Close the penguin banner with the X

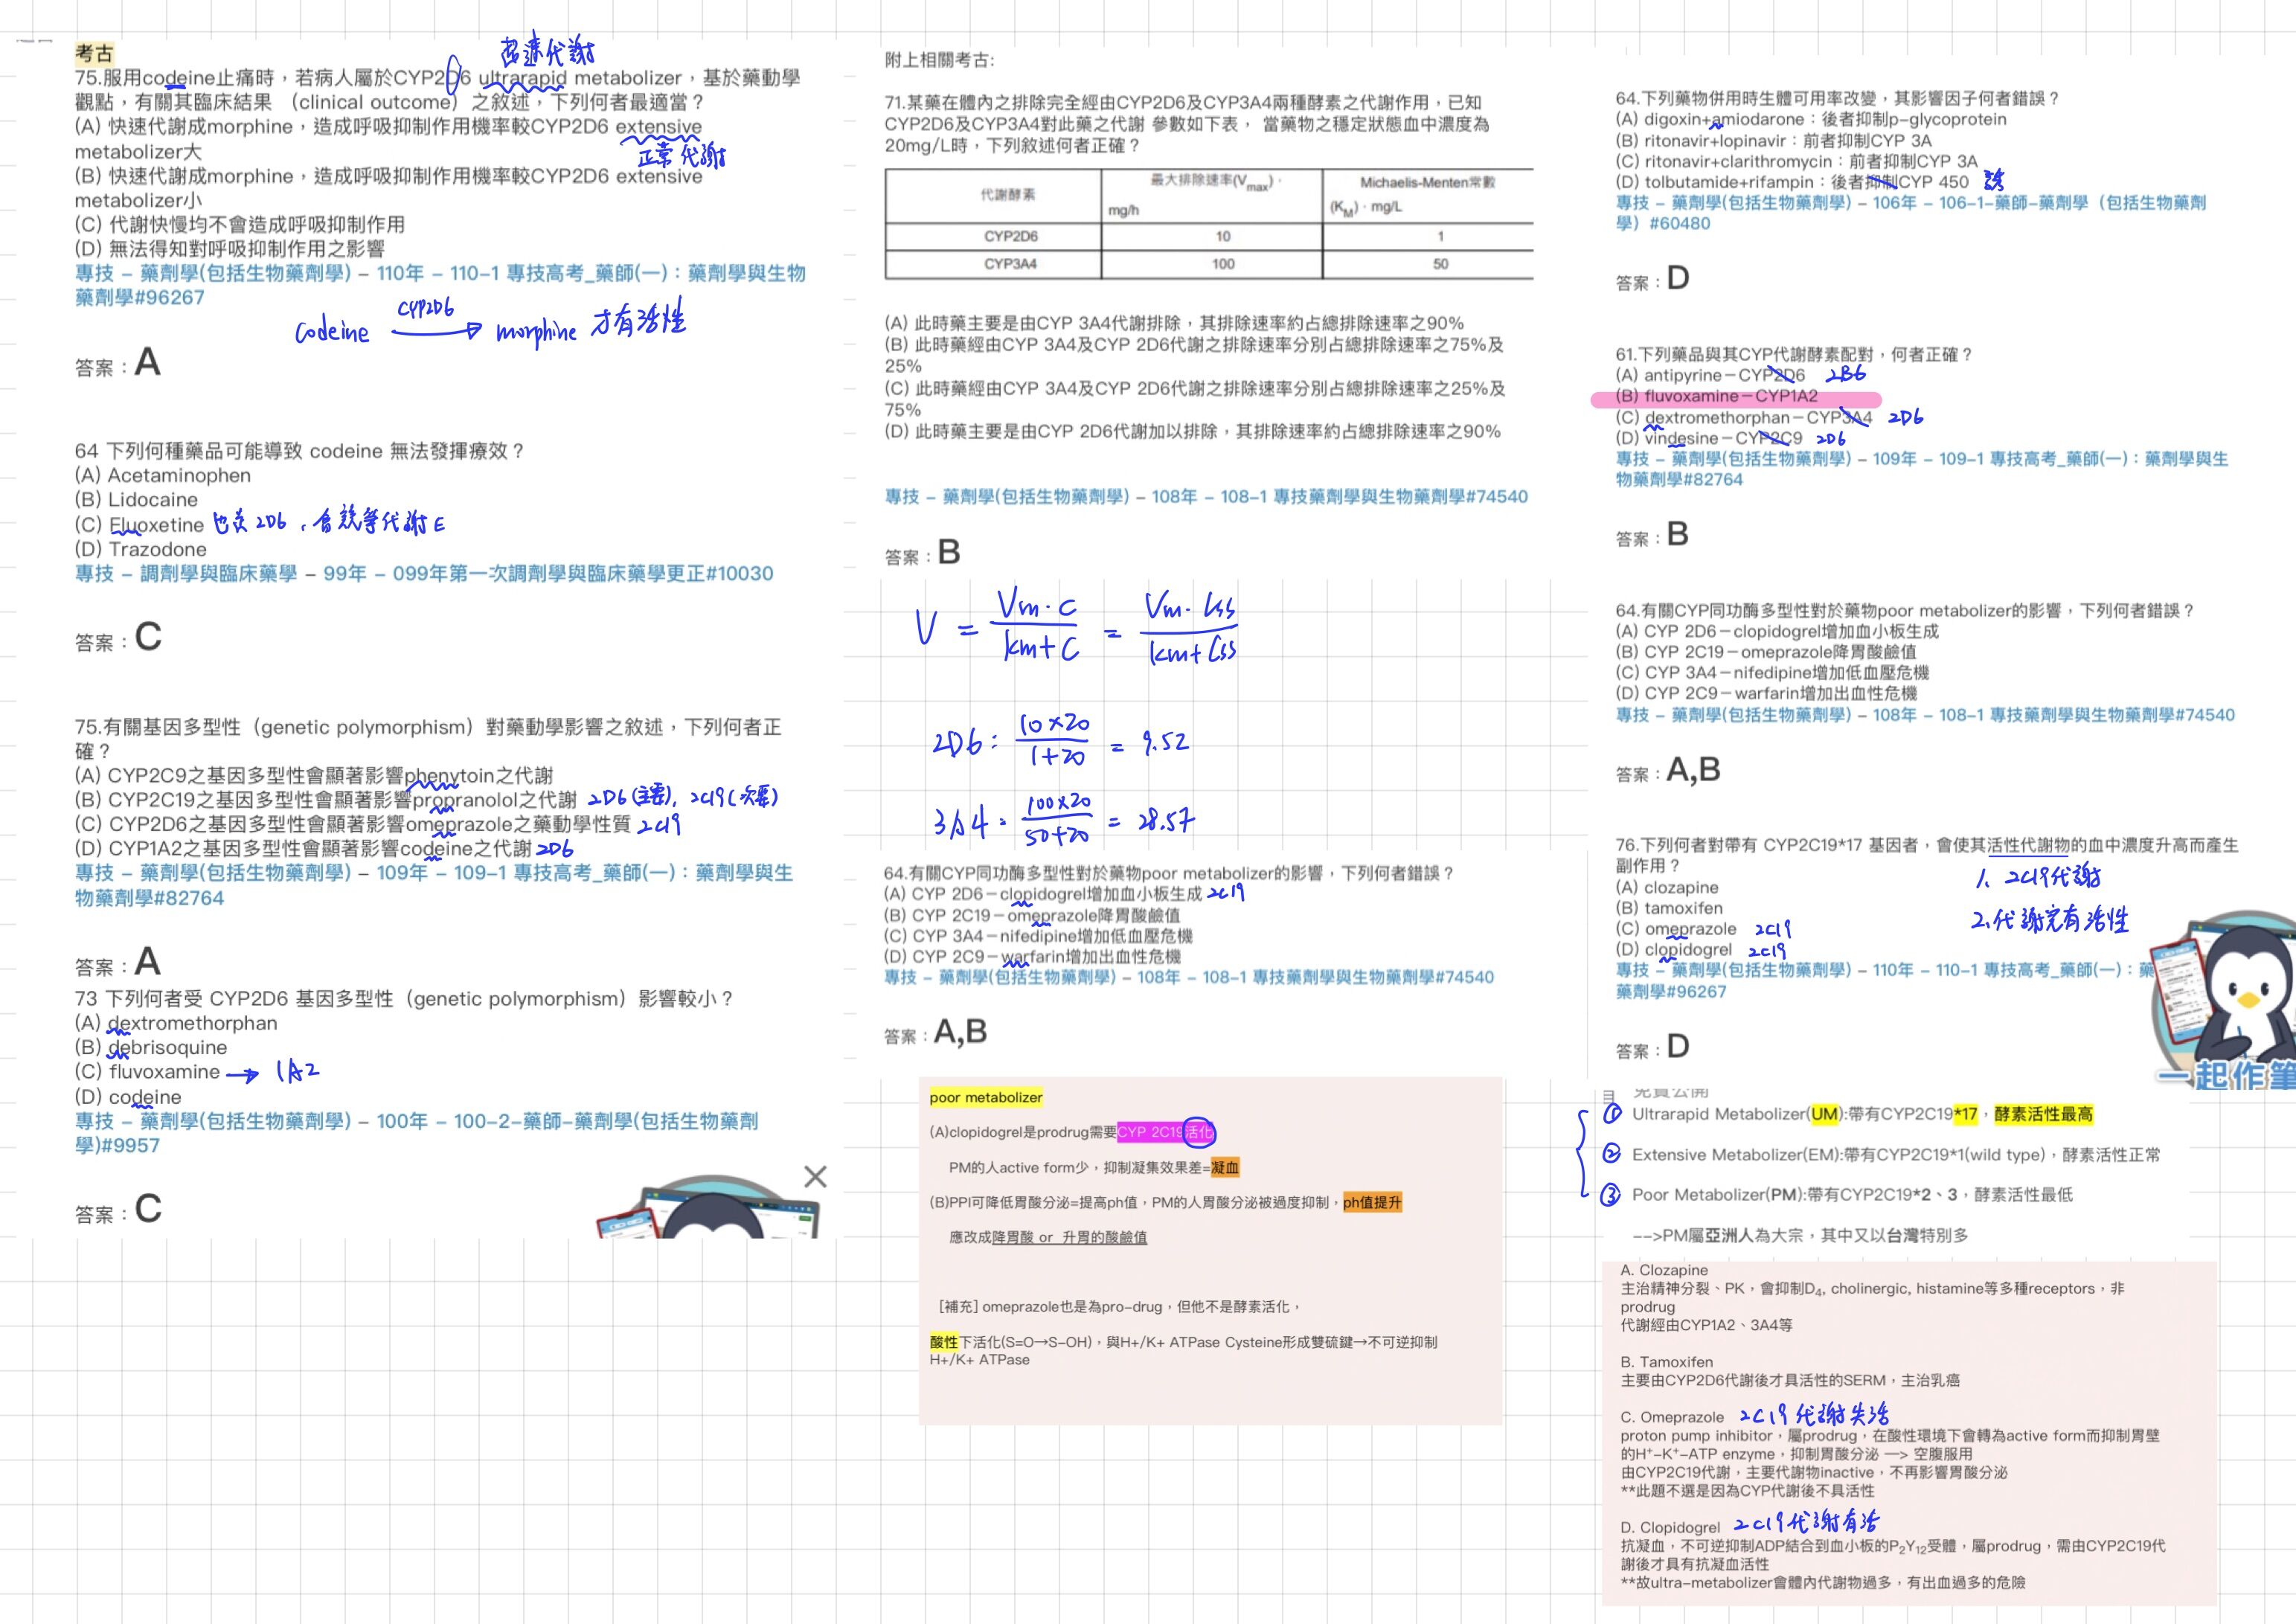[815, 1176]
